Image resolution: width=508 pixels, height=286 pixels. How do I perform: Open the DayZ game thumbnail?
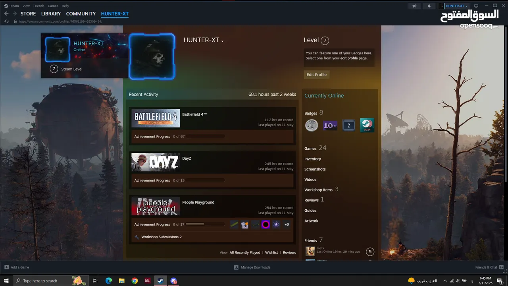(156, 162)
